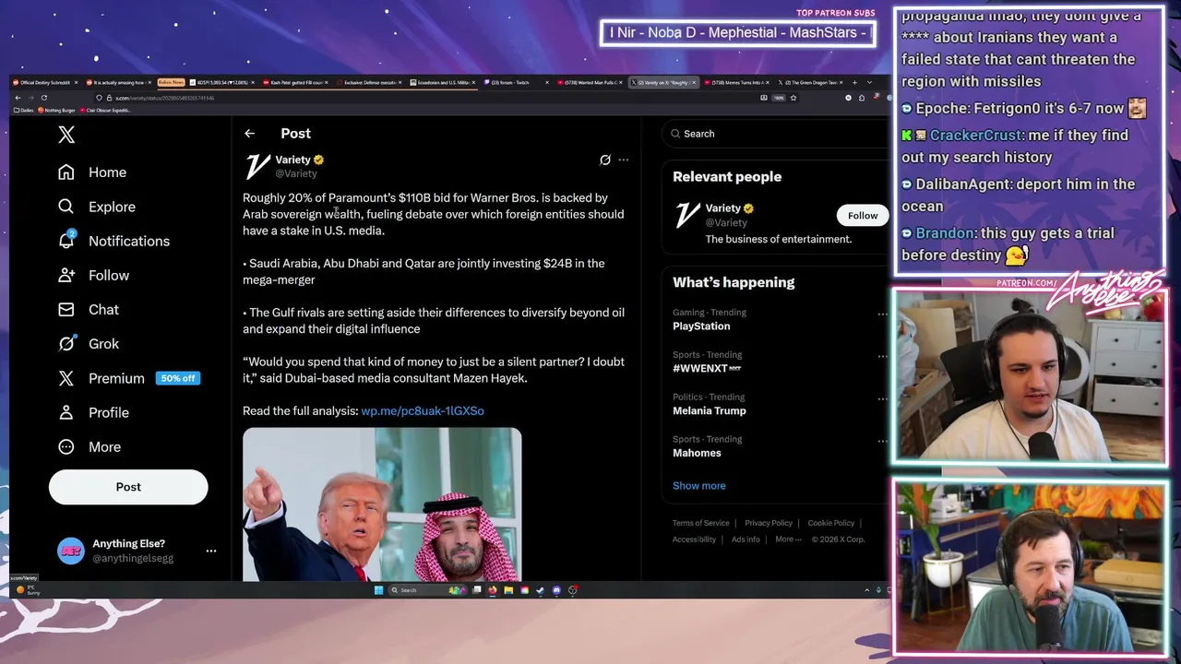The width and height of the screenshot is (1181, 664).
Task: Open Chat in X sidebar
Action: 88,309
